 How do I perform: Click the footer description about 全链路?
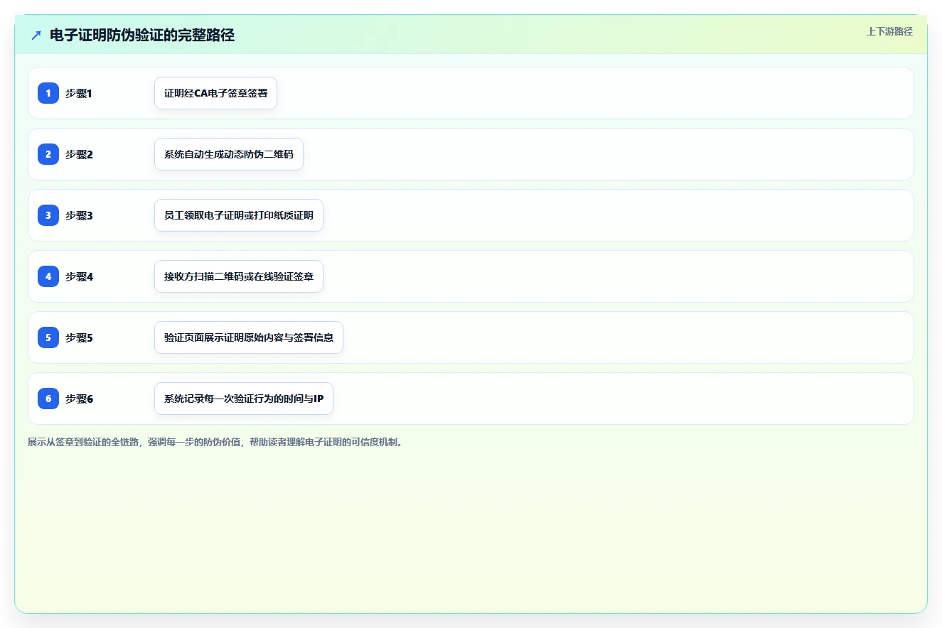point(217,442)
